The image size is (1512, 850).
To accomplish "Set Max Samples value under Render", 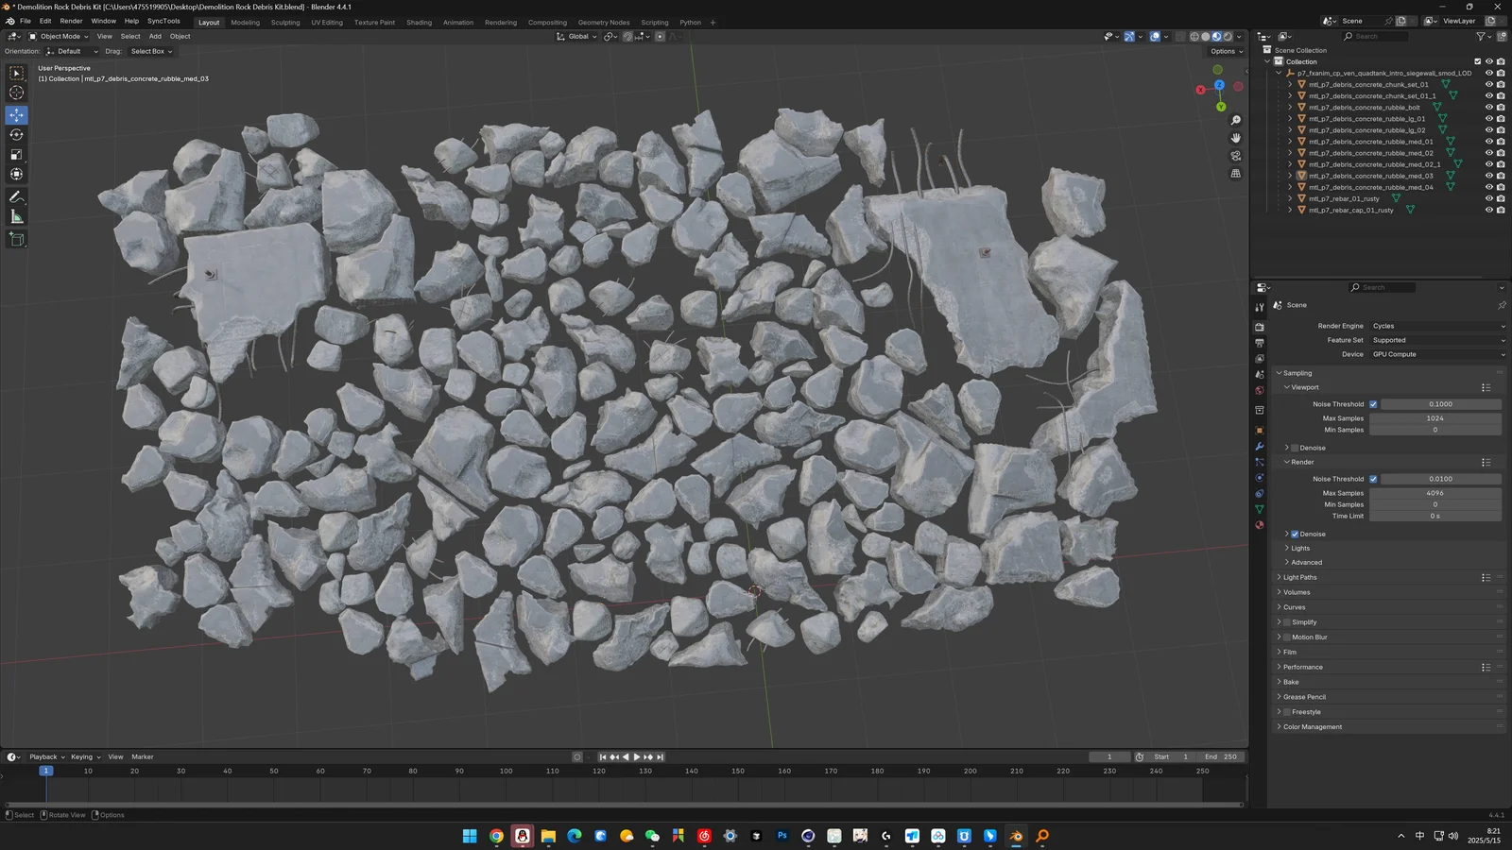I will click(x=1436, y=492).
